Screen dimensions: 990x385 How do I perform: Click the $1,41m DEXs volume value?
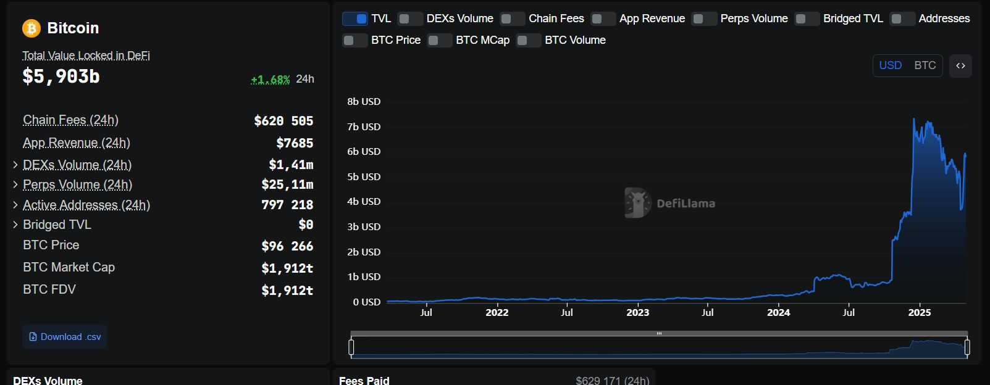[291, 165]
